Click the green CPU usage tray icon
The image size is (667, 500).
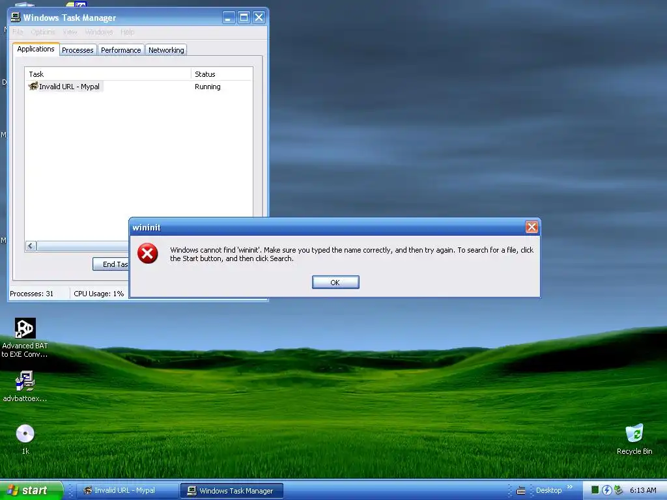595,490
